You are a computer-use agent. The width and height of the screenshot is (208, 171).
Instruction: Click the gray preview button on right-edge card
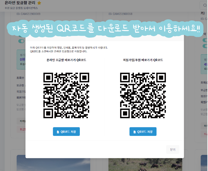[x=204, y=126]
